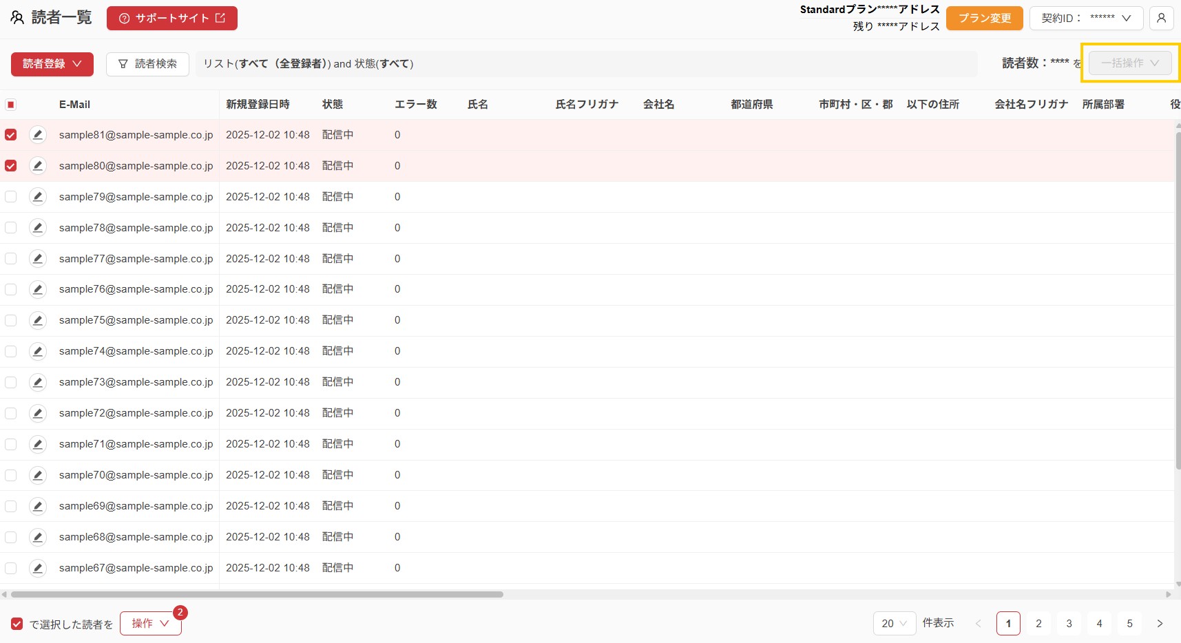
Task: Expand the 読者登録 dropdown button
Action: [52, 64]
